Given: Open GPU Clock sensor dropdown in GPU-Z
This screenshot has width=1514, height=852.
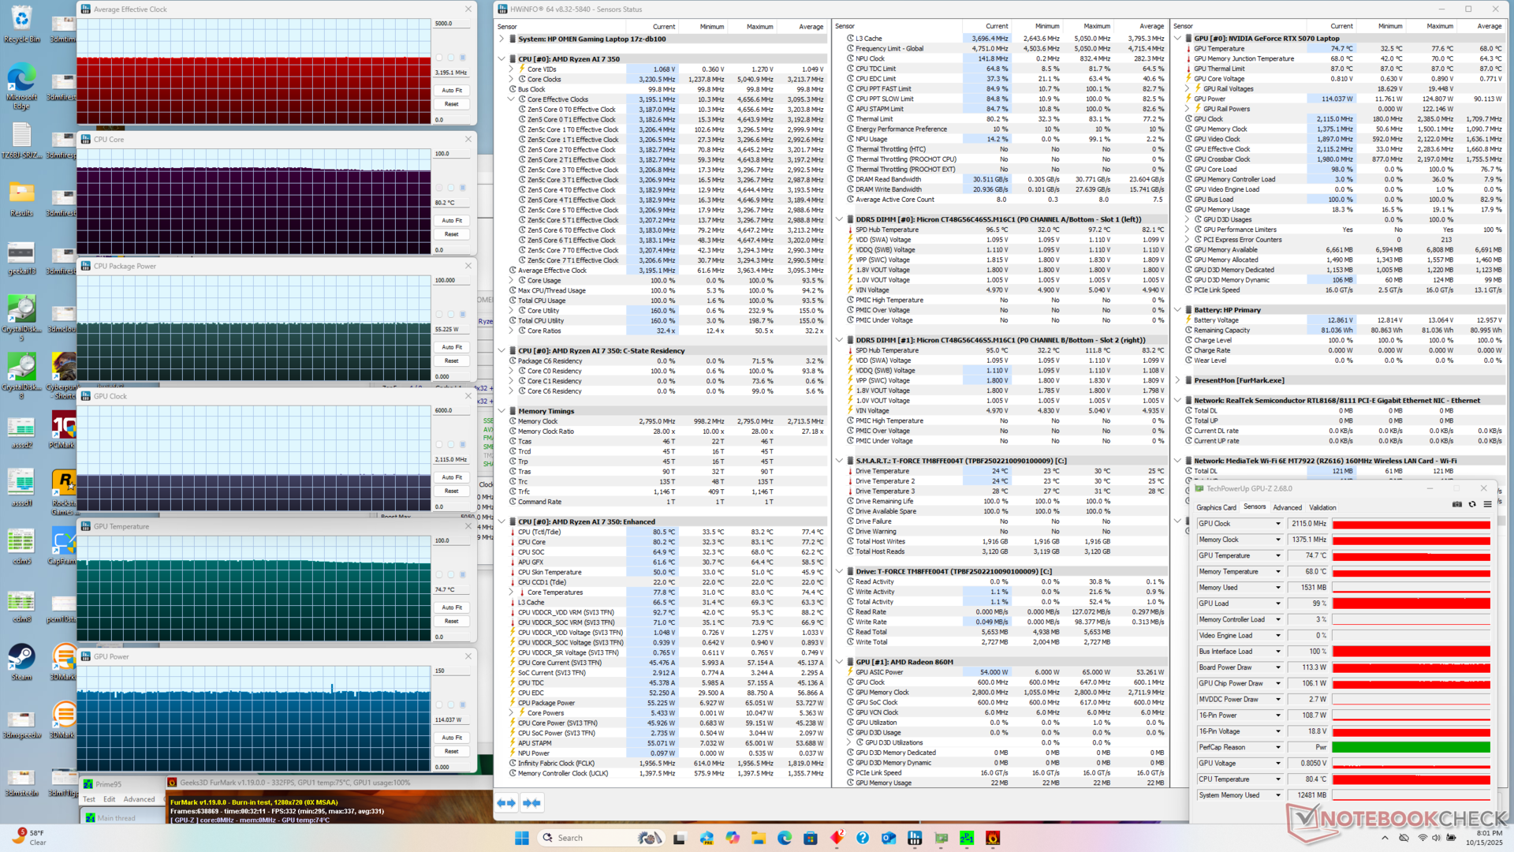Looking at the screenshot, I should point(1278,524).
